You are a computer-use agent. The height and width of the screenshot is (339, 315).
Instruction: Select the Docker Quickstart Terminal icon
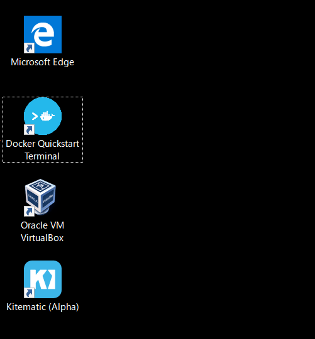(x=43, y=116)
